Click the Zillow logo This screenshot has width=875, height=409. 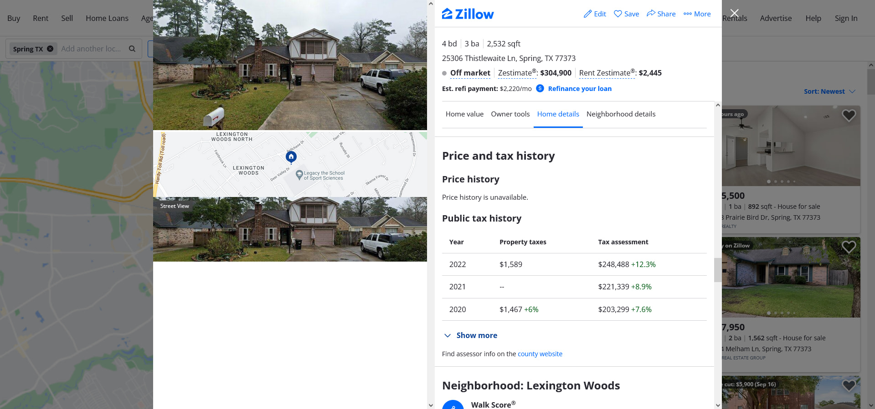(468, 14)
